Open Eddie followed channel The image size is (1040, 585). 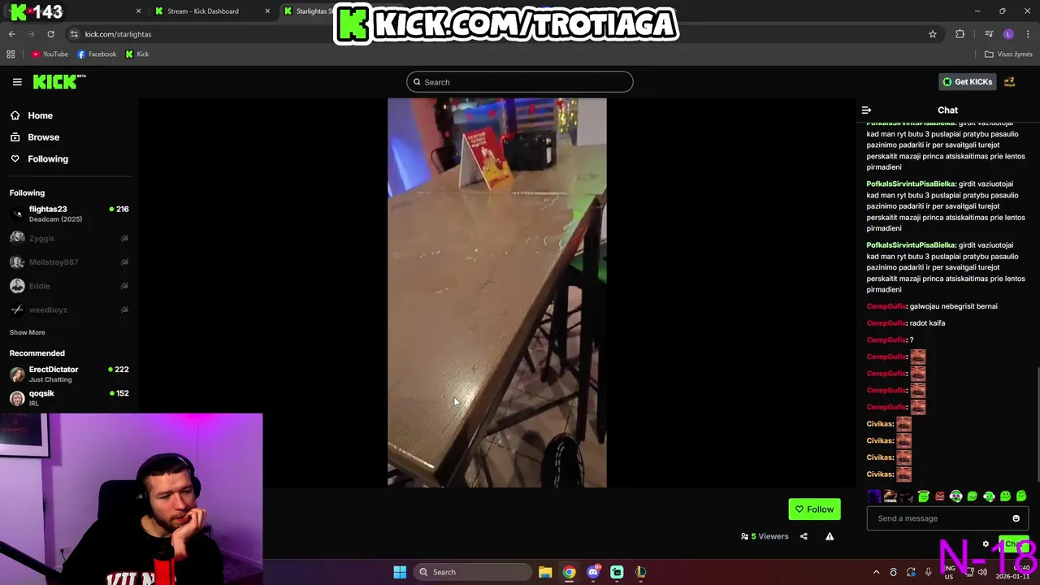click(69, 286)
